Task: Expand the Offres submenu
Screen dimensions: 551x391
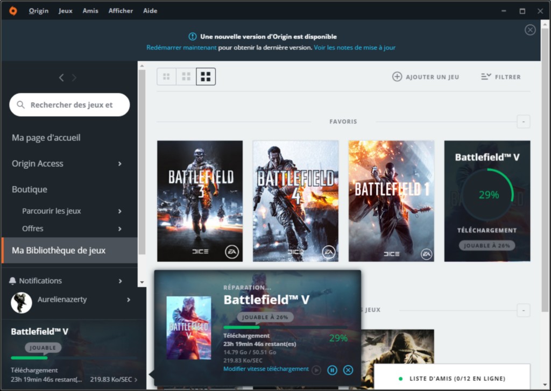Action: (120, 229)
